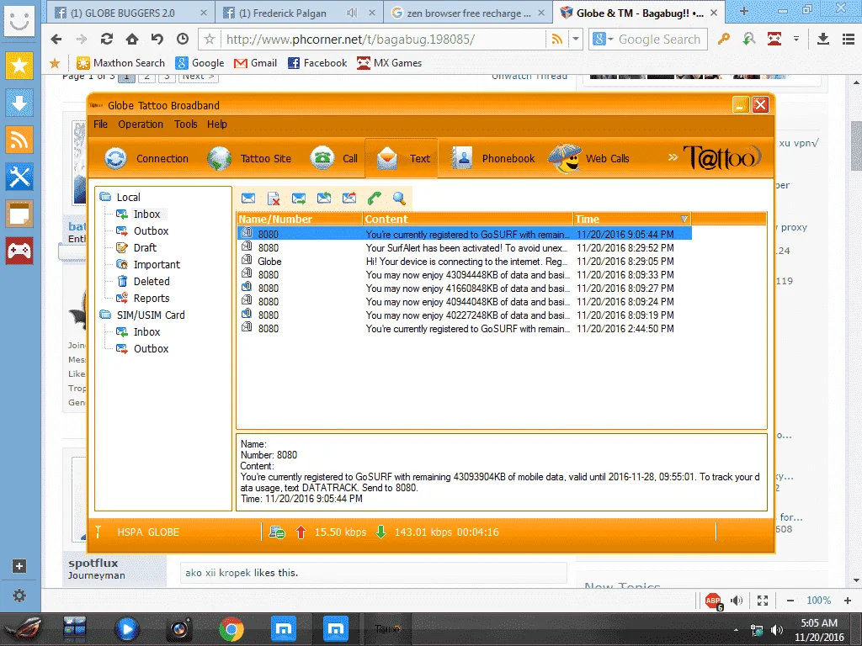862x646 pixels.
Task: Open the File menu
Action: click(101, 124)
